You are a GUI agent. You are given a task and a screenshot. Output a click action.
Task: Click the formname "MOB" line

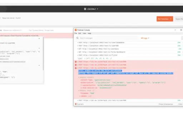point(88,93)
